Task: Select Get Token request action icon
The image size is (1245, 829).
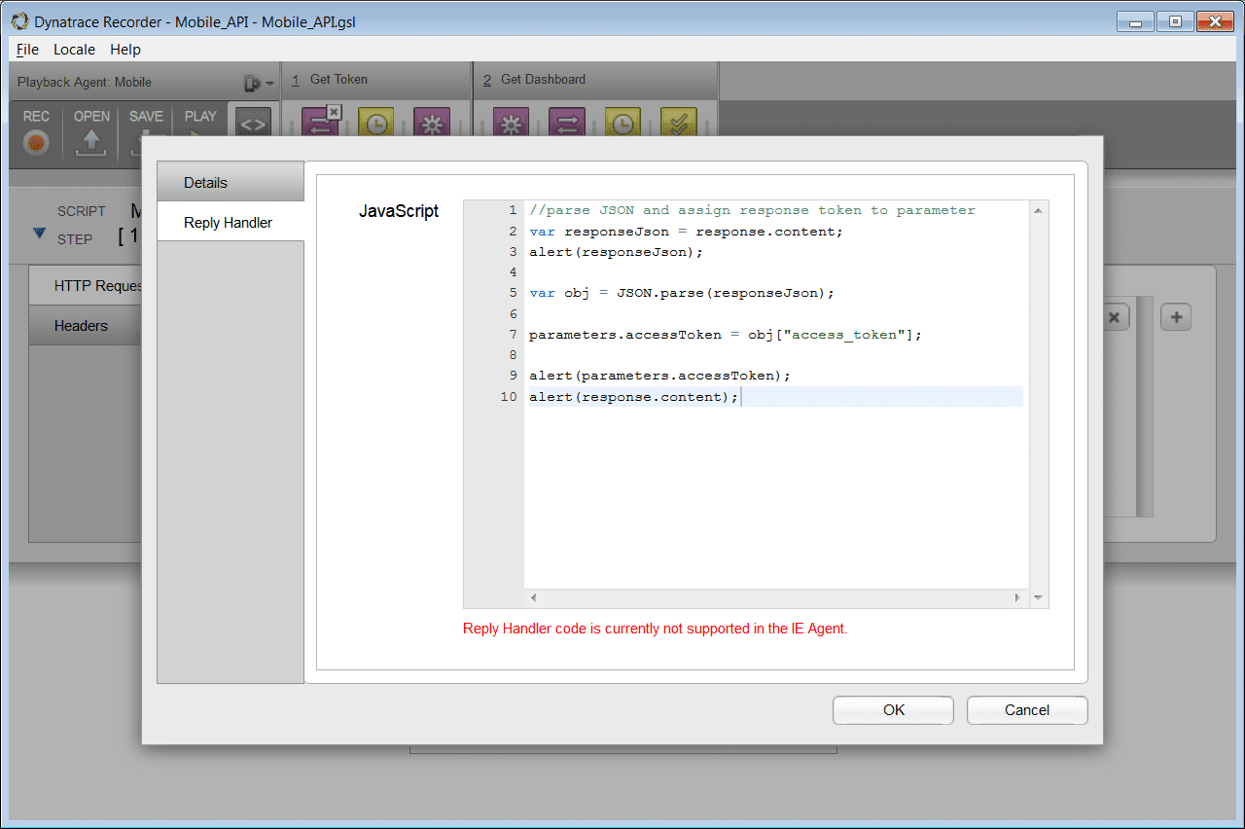Action: 320,124
